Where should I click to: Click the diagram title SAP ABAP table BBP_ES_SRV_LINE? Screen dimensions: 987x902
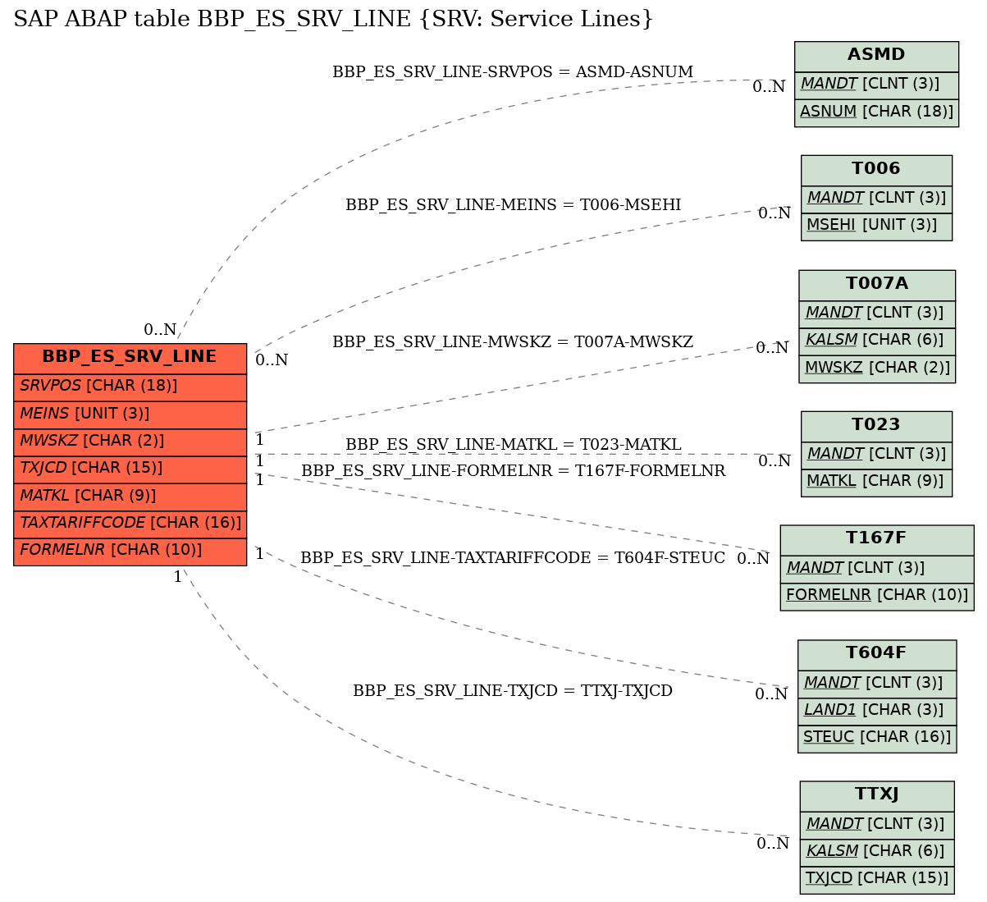[x=333, y=19]
